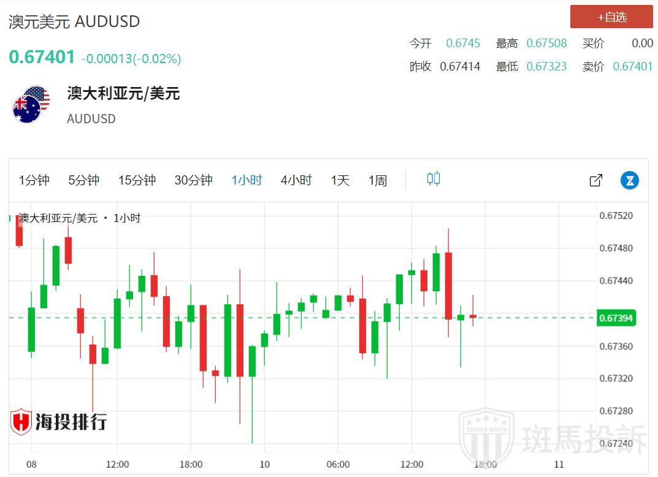
Task: Click the blue Z logo icon
Action: [x=630, y=180]
